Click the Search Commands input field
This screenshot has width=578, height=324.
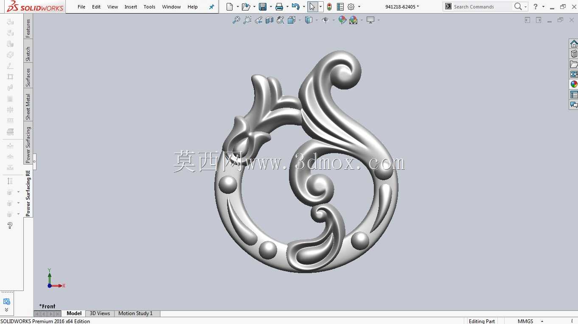482,7
